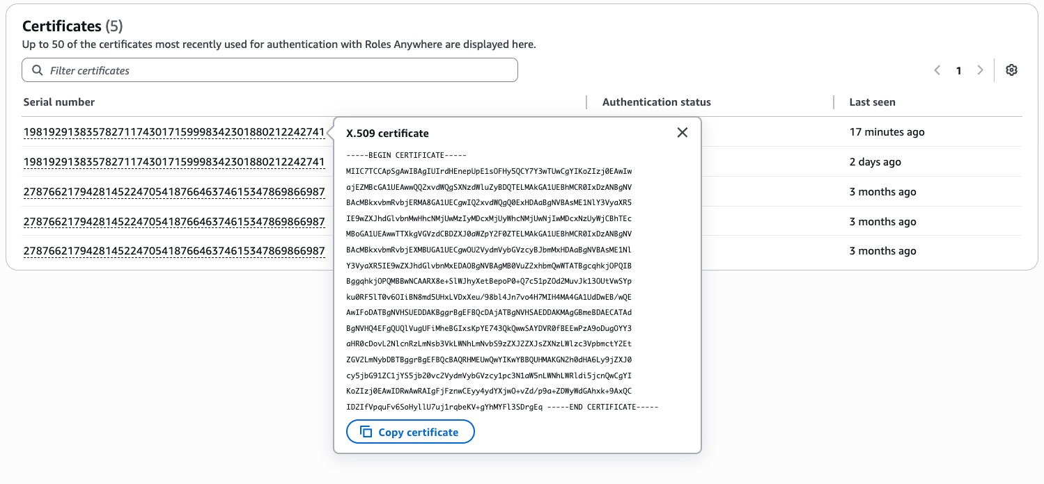The image size is (1044, 484).
Task: Open the table preferences gear icon
Action: point(1012,70)
